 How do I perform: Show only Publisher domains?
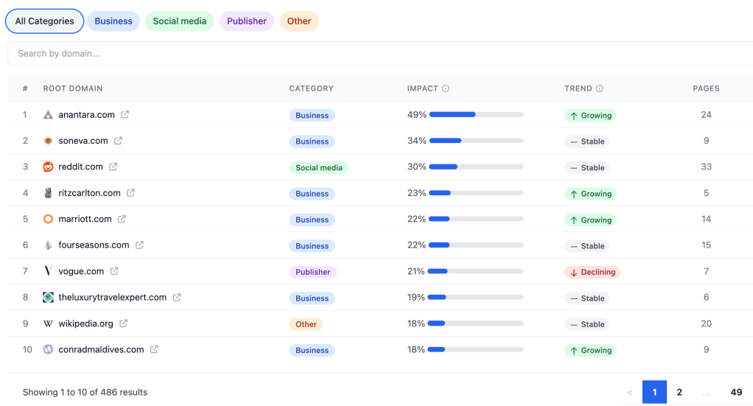[x=246, y=21]
